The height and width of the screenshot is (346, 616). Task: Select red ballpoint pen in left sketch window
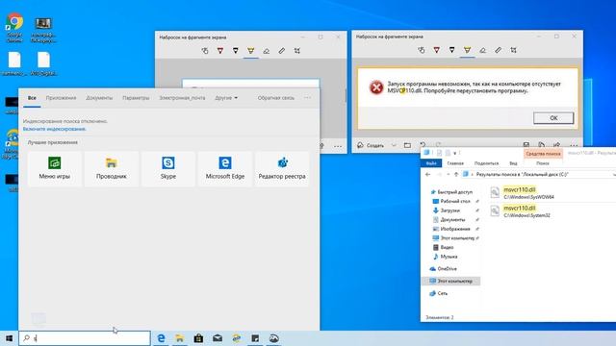click(220, 51)
